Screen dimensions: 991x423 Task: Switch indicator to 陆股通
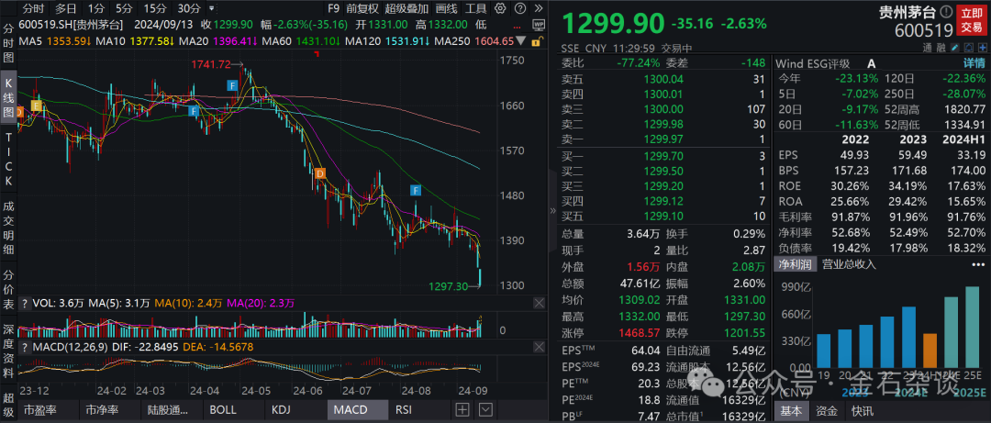[170, 410]
